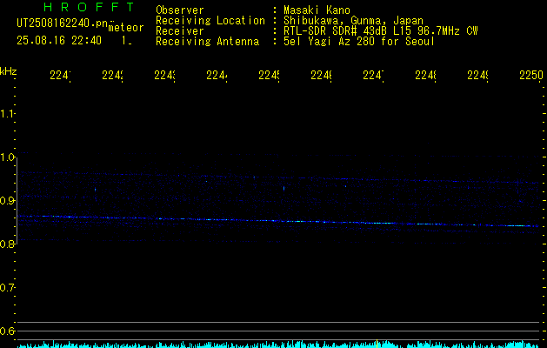Click the 2249 time axis marker

[477, 76]
